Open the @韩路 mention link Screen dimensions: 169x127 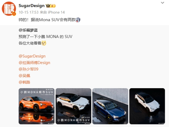coord(24,82)
